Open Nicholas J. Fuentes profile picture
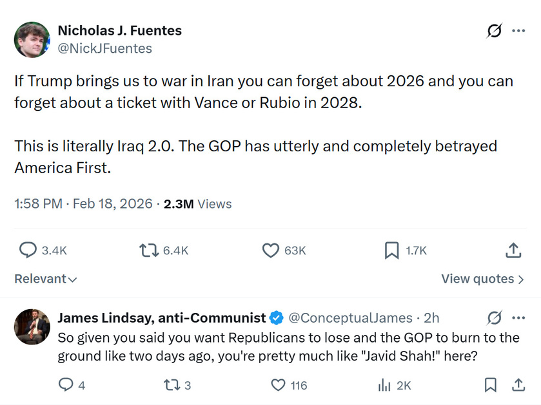The image size is (541, 405). [x=32, y=39]
